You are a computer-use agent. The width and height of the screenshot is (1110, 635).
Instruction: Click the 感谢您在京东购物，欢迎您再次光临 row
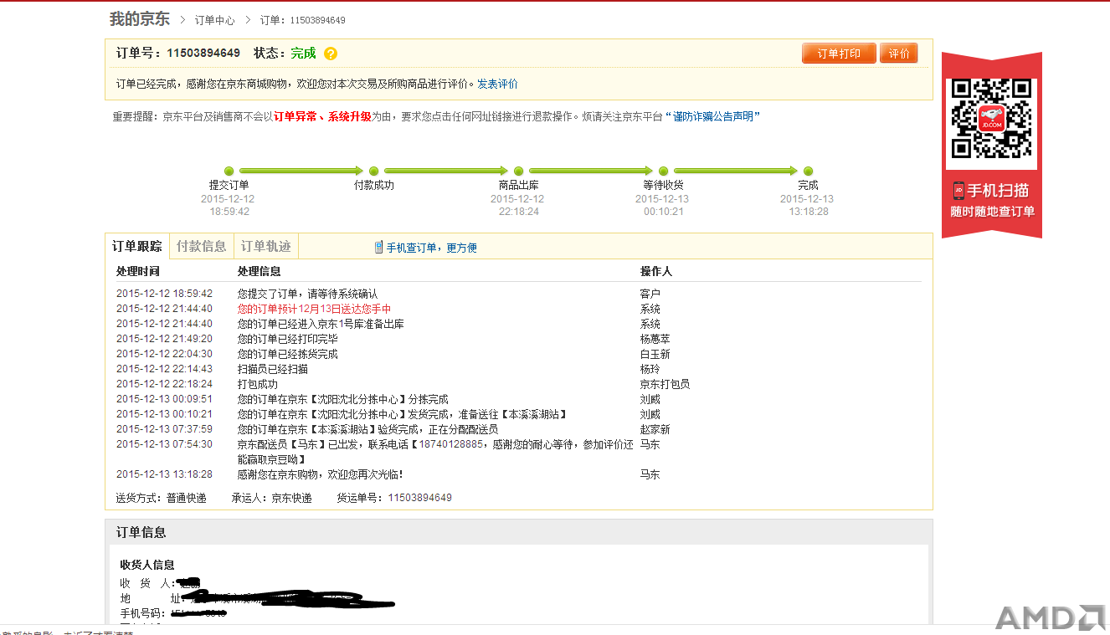[x=320, y=474]
